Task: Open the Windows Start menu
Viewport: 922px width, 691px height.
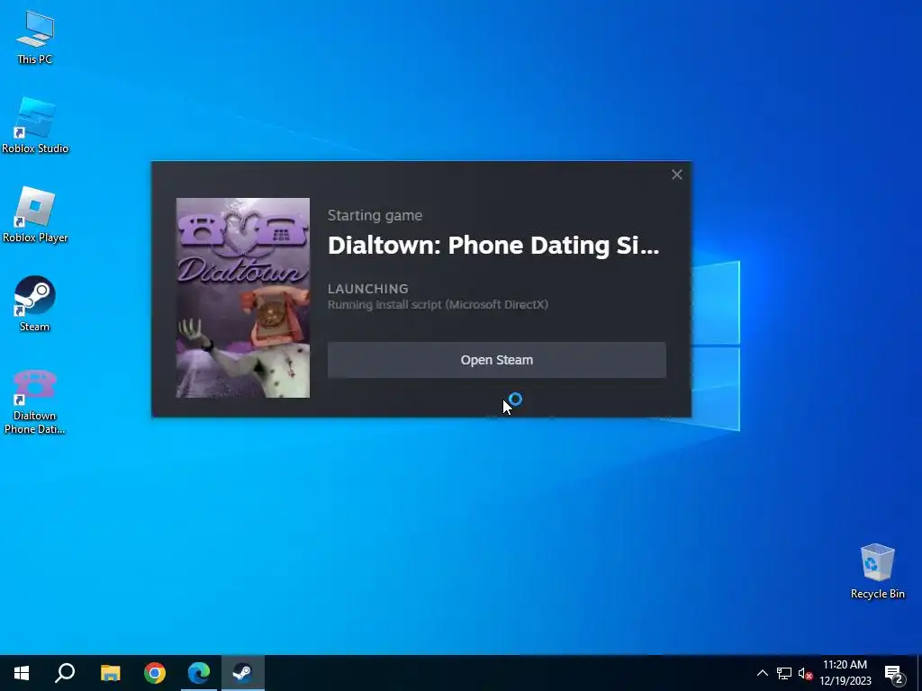Action: 22,673
